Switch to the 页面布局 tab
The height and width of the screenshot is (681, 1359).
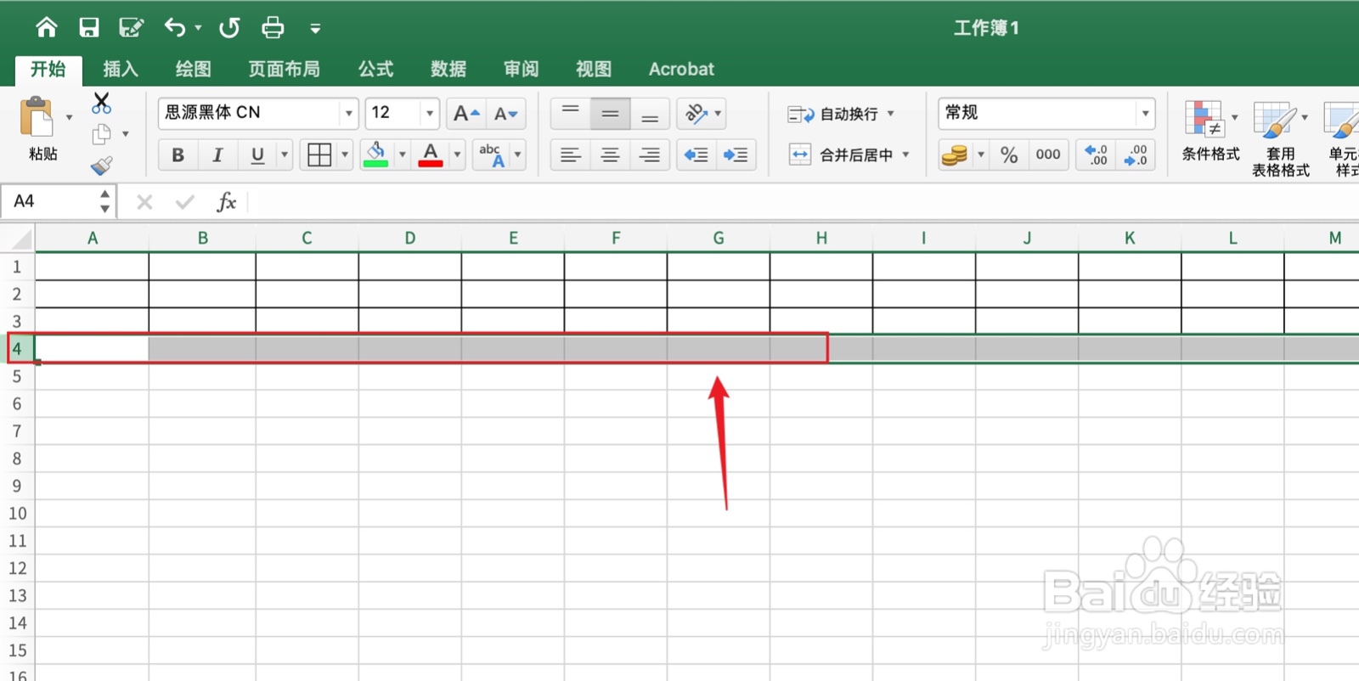point(284,69)
